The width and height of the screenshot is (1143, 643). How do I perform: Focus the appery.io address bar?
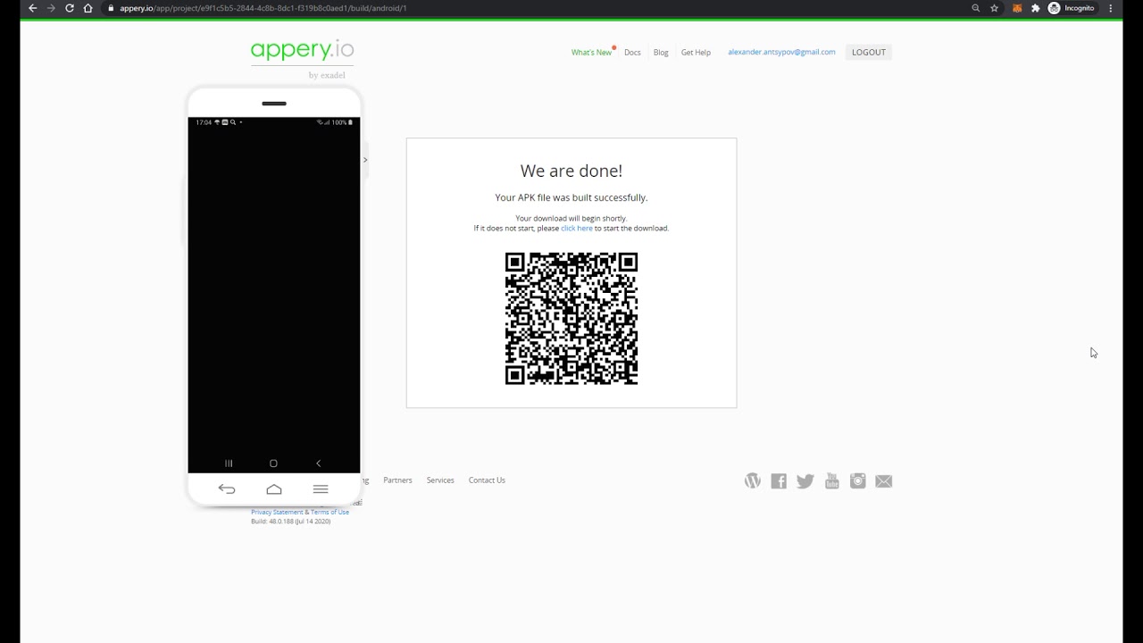(536, 8)
